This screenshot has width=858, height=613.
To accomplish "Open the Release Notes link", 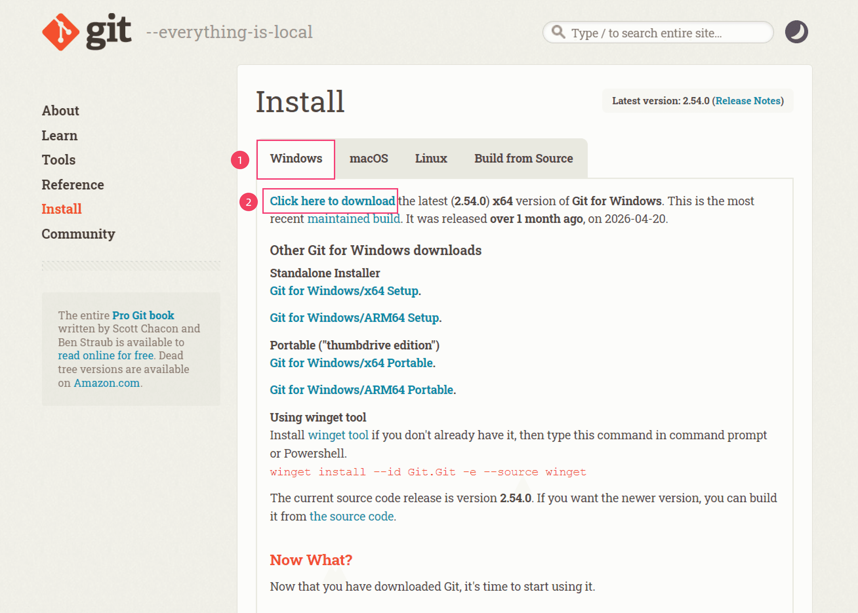I will [x=748, y=101].
